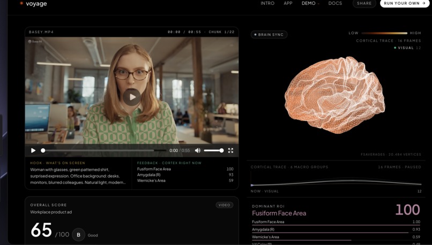This screenshot has width=432, height=245.
Task: Click the Amygdala (R) 0.93 row
Action: (x=336, y=229)
